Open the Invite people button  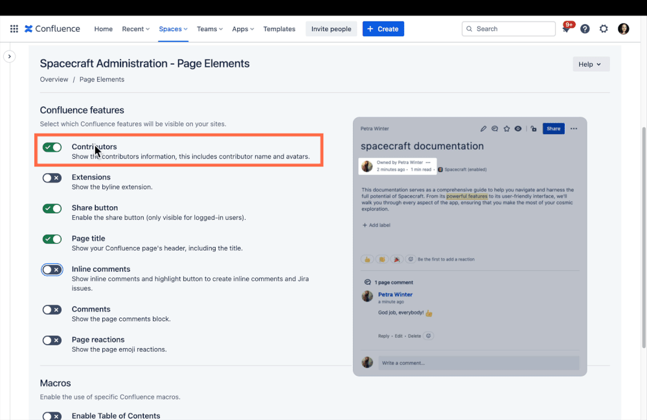[331, 29]
